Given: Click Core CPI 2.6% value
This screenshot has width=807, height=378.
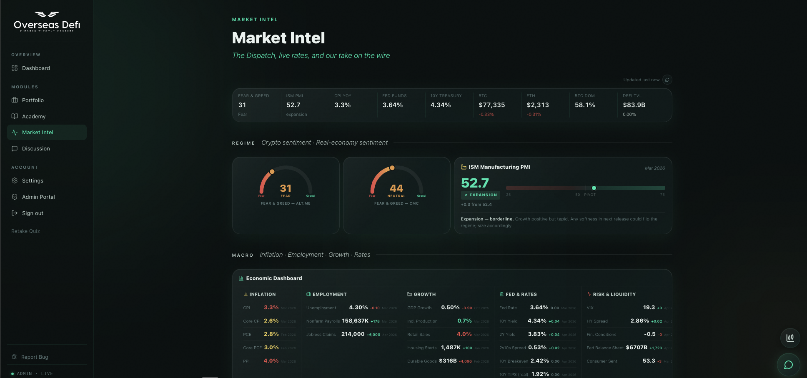Looking at the screenshot, I should pyautogui.click(x=271, y=321).
